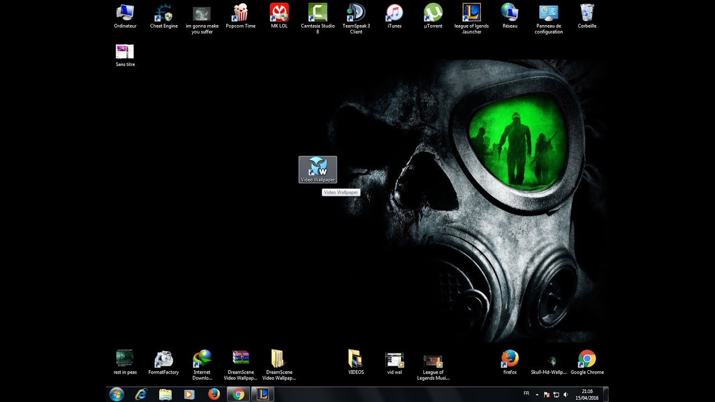Image resolution: width=715 pixels, height=402 pixels.
Task: Click the Show desktop button
Action: click(x=606, y=394)
